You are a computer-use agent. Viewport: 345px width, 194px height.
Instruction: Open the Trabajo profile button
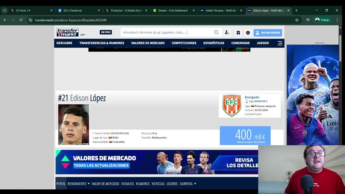tap(322, 20)
